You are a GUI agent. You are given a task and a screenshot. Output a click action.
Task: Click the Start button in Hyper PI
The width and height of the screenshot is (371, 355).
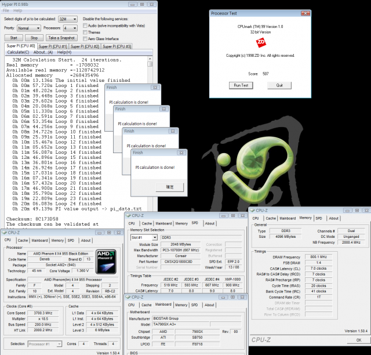14,38
